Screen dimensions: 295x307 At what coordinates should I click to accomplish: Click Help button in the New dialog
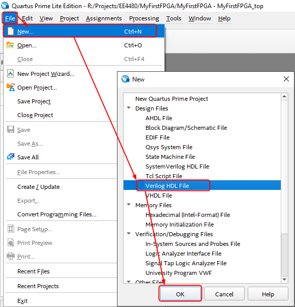268,294
